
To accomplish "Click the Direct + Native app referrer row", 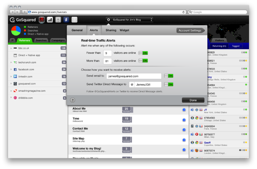I will coord(37,55).
